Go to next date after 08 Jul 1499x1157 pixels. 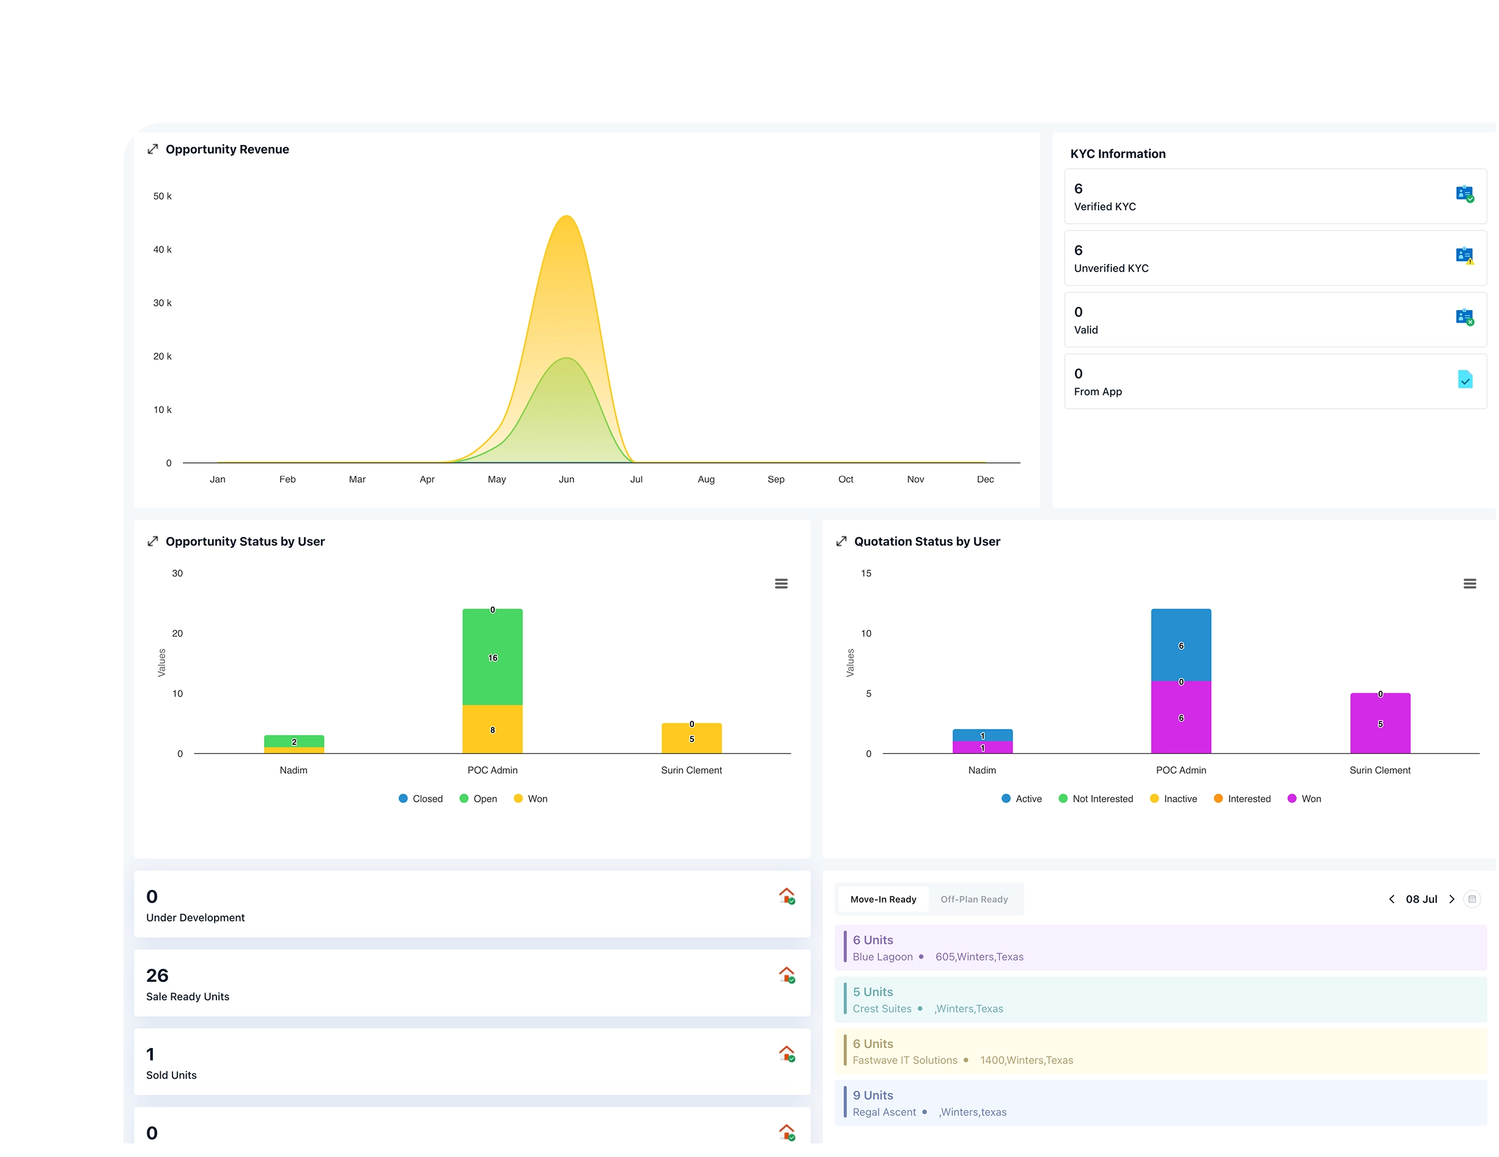click(x=1452, y=900)
